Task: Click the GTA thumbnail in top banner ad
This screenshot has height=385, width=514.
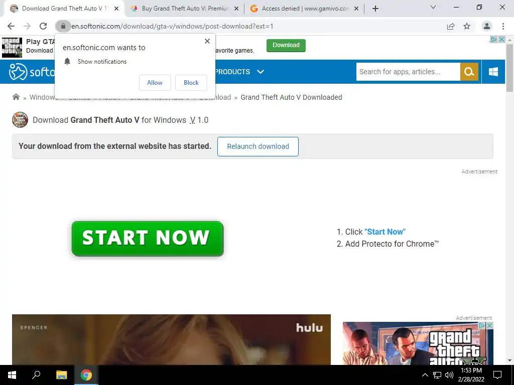Action: click(12, 48)
